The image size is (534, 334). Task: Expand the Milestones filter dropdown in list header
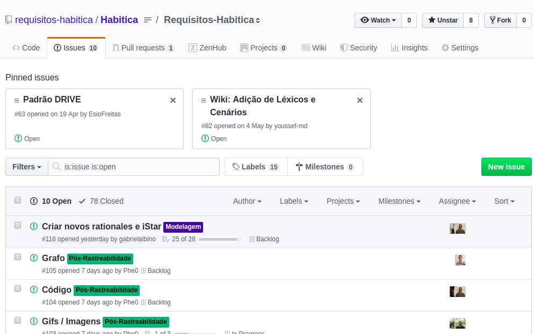(399, 201)
